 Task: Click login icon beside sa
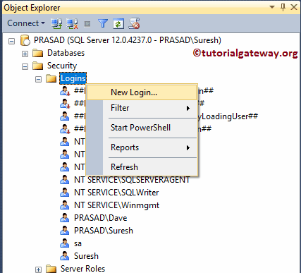[65, 243]
